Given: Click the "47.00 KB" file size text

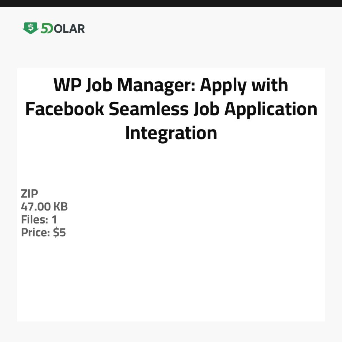Looking at the screenshot, I should (44, 207).
